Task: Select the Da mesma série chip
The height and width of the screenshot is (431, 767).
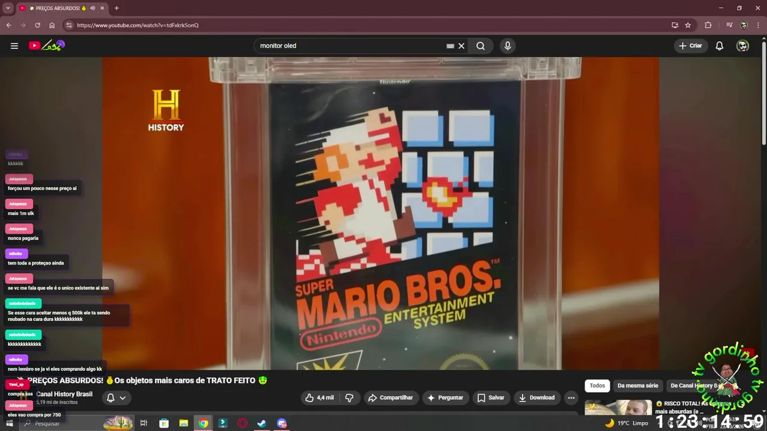Action: pos(638,386)
